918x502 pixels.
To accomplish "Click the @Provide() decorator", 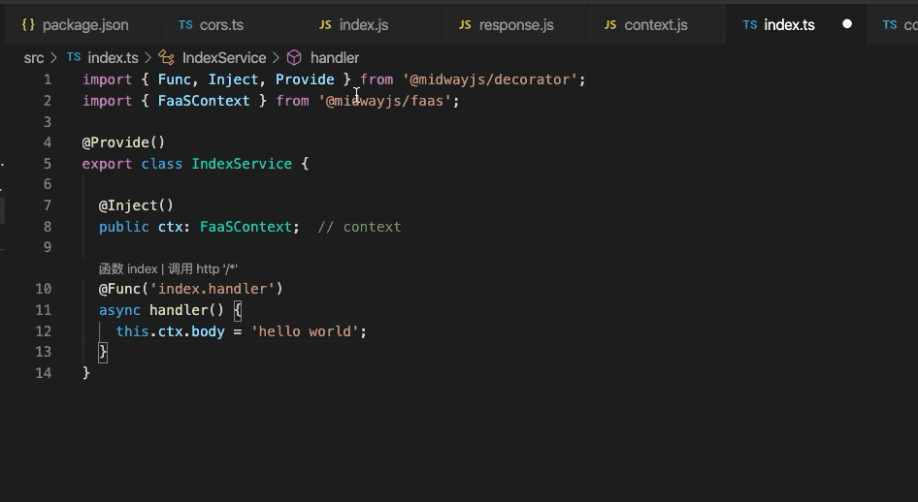I will click(123, 142).
